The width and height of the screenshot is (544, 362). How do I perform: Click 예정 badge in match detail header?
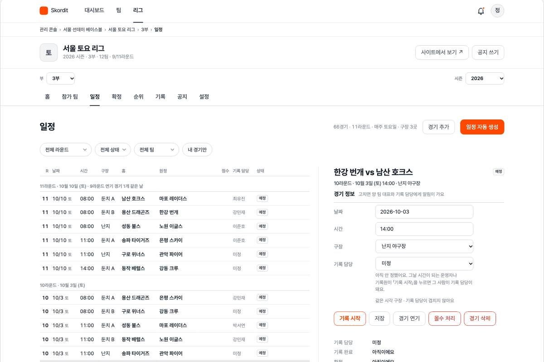coord(499,172)
